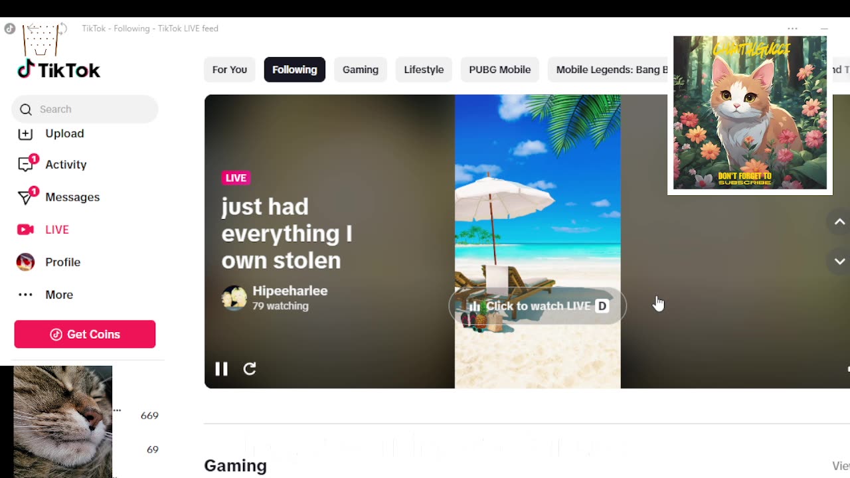Open the window's three-dot options menu
The height and width of the screenshot is (478, 850).
click(792, 29)
